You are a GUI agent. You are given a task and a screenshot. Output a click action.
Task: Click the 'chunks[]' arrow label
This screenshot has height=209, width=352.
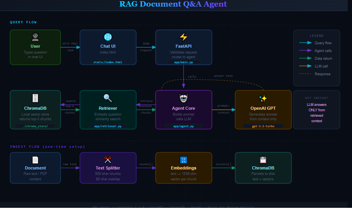tap(146, 164)
